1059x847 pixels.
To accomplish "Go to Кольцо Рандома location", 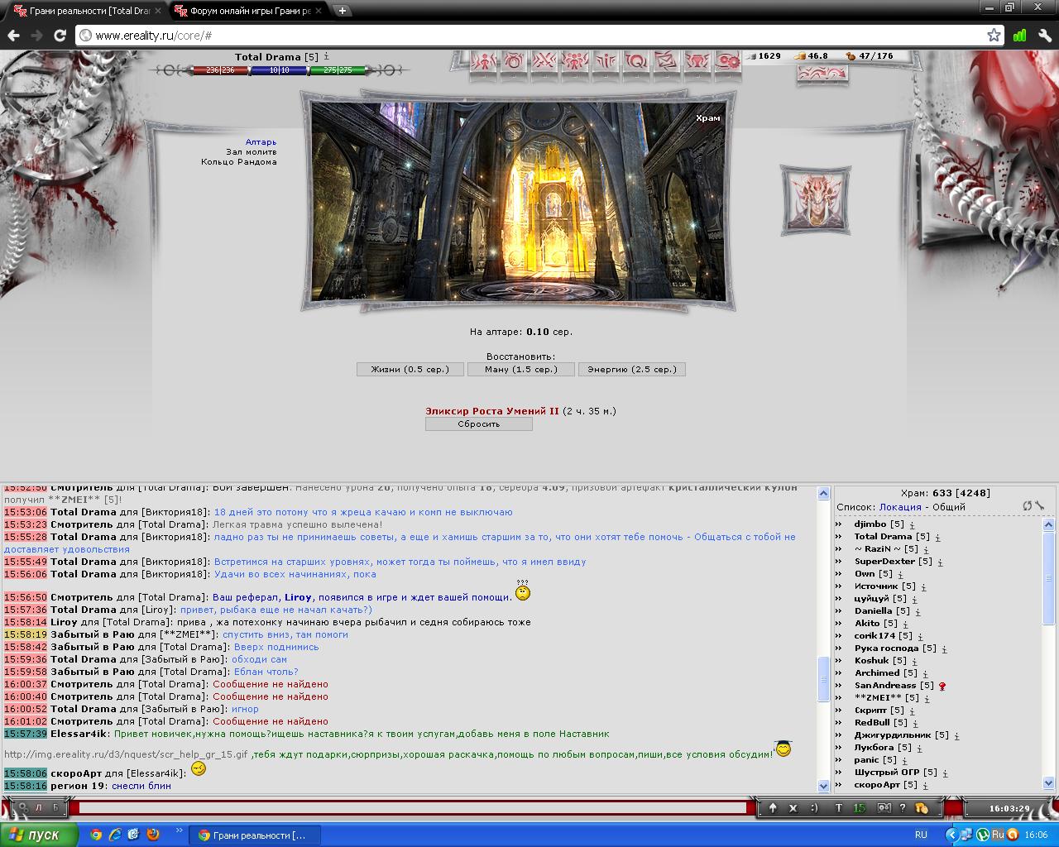I will pos(239,162).
